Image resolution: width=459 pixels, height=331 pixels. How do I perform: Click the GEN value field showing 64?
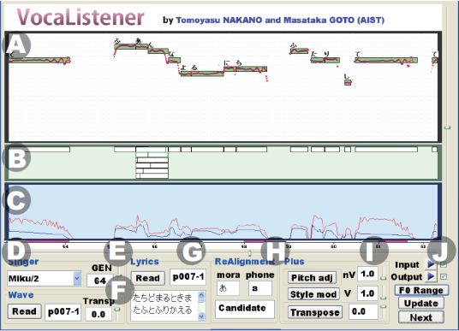pos(100,281)
